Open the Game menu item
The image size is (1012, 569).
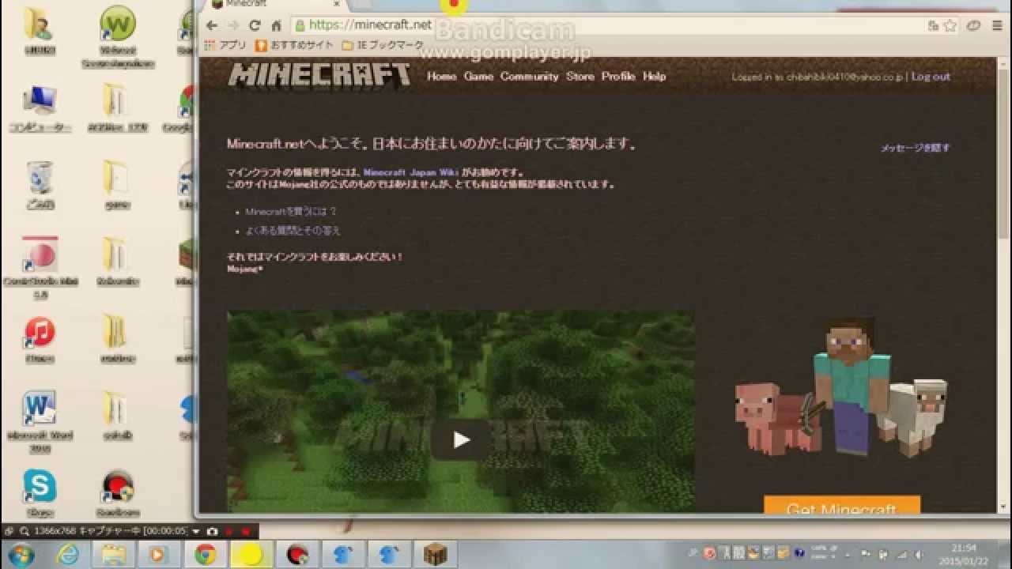[478, 77]
